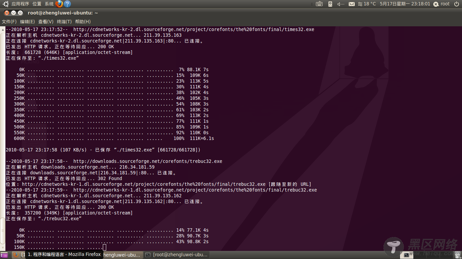Open the terminal 帮助(H) menu
This screenshot has width=462, height=259.
point(83,22)
